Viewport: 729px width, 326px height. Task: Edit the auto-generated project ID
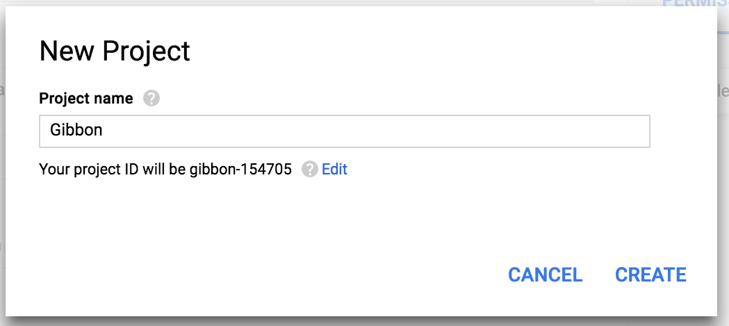coord(334,170)
